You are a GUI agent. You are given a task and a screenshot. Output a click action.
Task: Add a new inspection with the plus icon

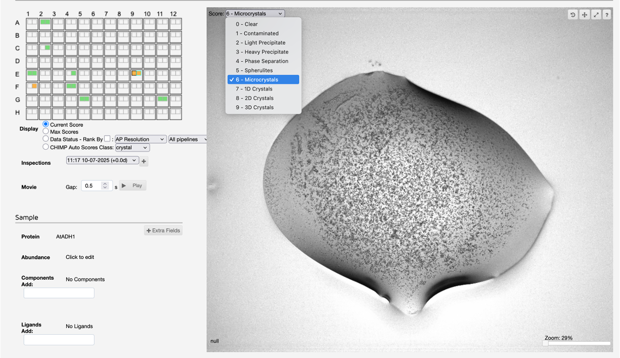(144, 161)
